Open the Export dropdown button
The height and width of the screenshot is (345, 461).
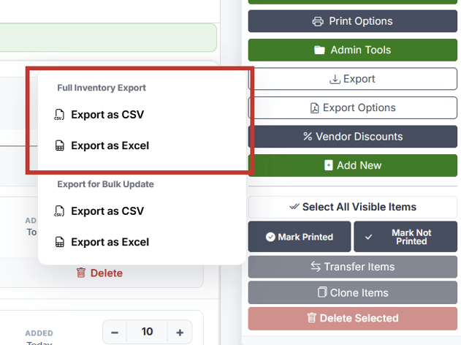coord(353,79)
